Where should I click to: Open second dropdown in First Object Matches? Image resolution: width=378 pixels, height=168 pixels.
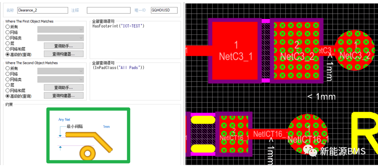(61, 38)
